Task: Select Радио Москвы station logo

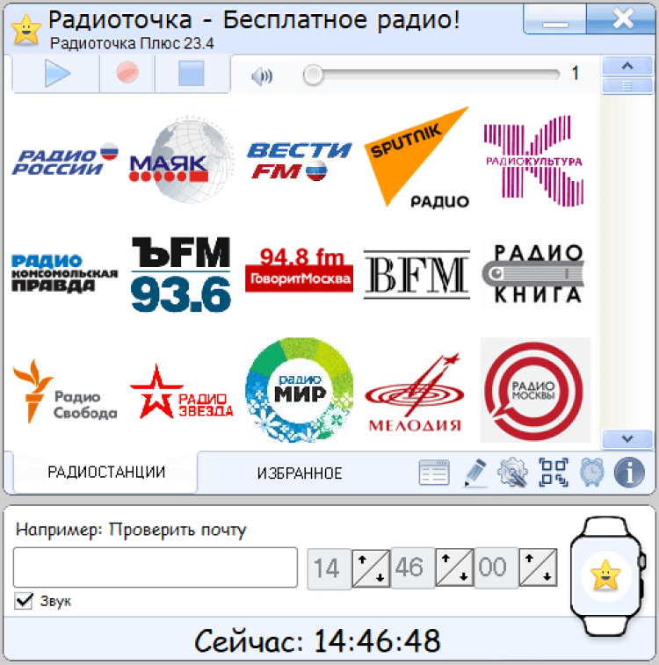Action: [535, 390]
